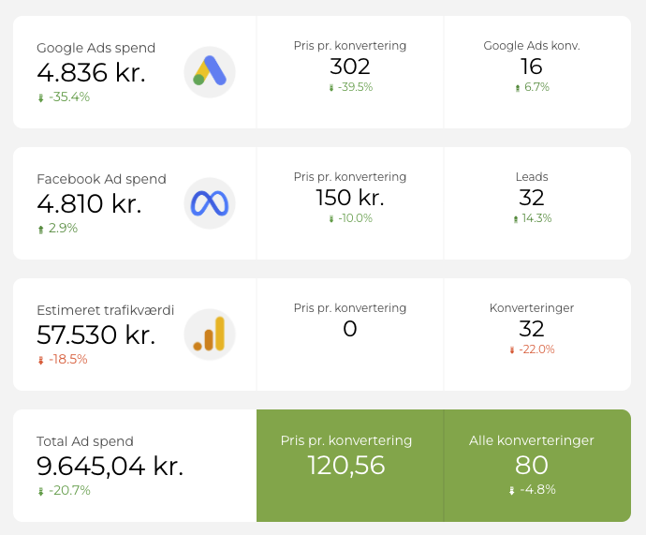
Task: Click the Leads count of 32
Action: [x=532, y=198]
